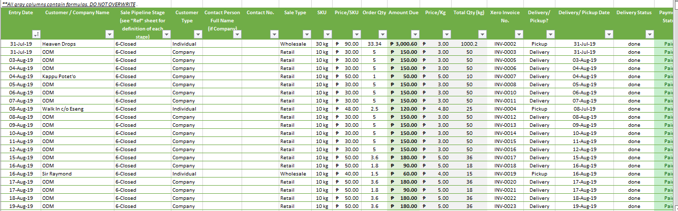Select the ₱ 3,000.60 amount due cell
Viewport: 678px width, 211px height.
(x=403, y=44)
